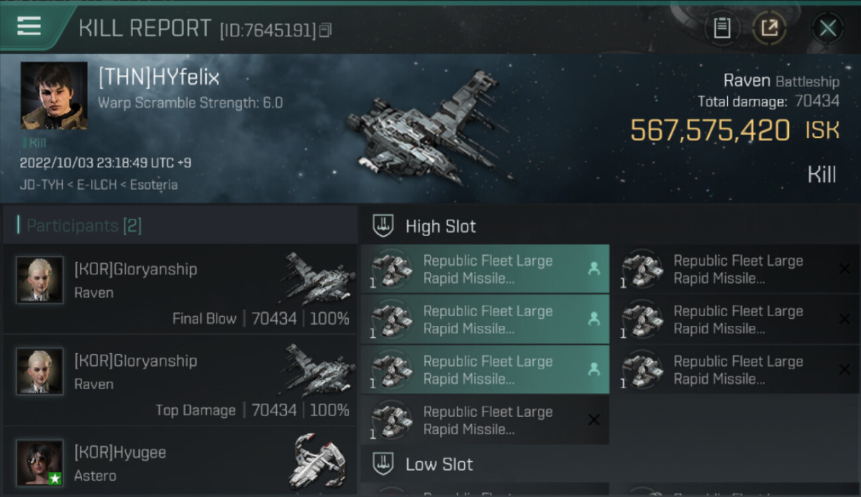
Task: Click the High Slot shield icon
Action: pyautogui.click(x=383, y=226)
